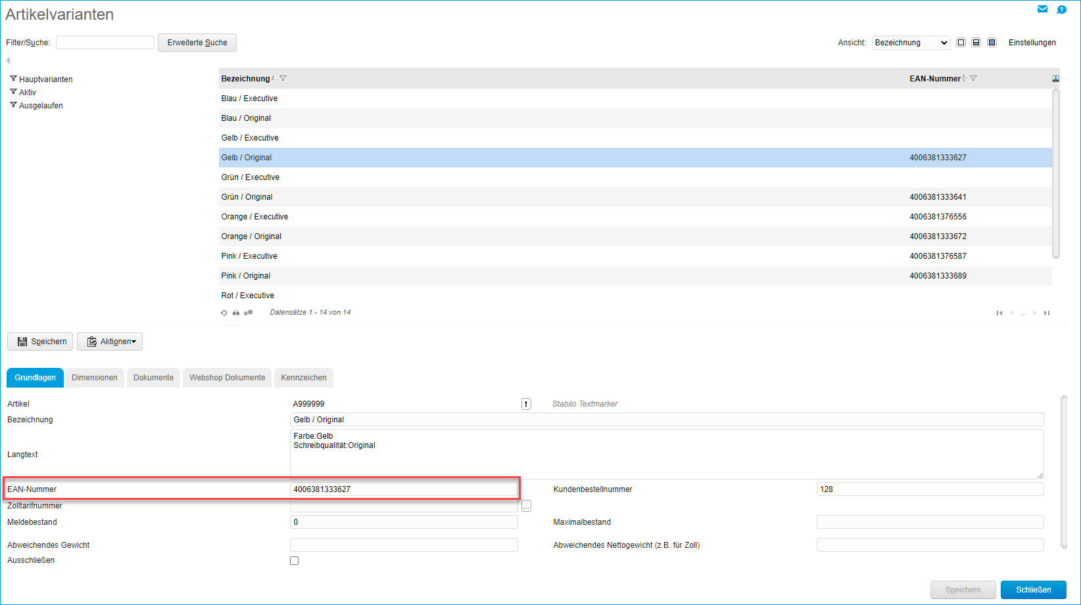Apply the Ausgelaufen filter
Image resolution: width=1081 pixels, height=605 pixels.
coord(36,105)
